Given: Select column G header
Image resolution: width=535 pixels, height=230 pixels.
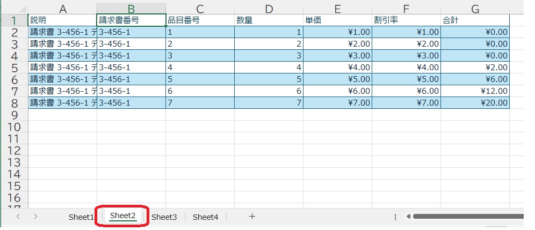Looking at the screenshot, I should 475,8.
